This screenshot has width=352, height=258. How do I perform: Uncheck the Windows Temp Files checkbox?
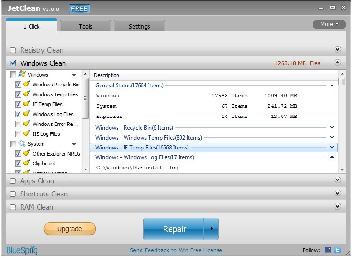pyautogui.click(x=18, y=94)
